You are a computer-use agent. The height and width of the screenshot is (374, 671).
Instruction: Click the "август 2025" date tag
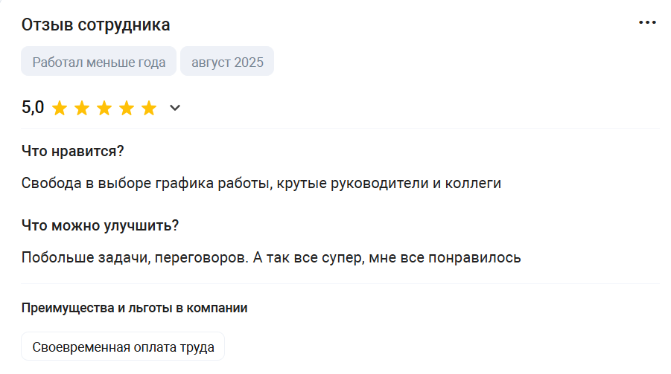tap(227, 62)
